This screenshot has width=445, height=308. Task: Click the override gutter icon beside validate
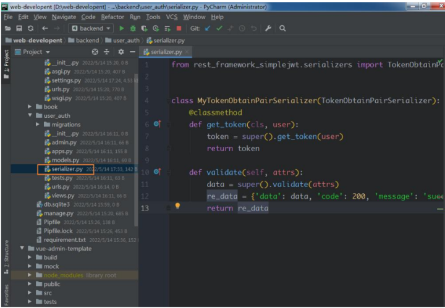pyautogui.click(x=157, y=172)
